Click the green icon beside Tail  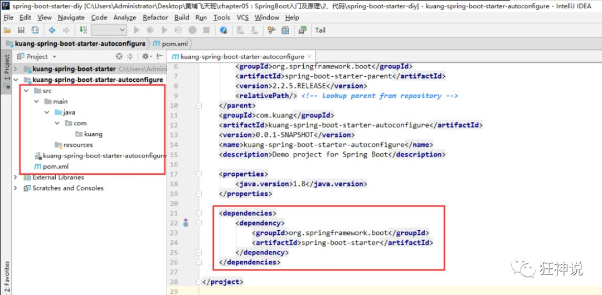303,30
